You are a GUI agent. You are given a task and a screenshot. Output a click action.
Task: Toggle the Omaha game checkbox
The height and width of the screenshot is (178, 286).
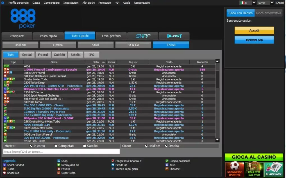point(166,146)
